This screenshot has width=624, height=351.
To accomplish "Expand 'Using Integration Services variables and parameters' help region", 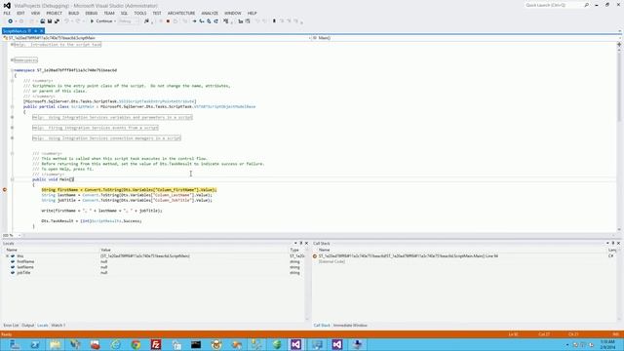I will pos(13,117).
